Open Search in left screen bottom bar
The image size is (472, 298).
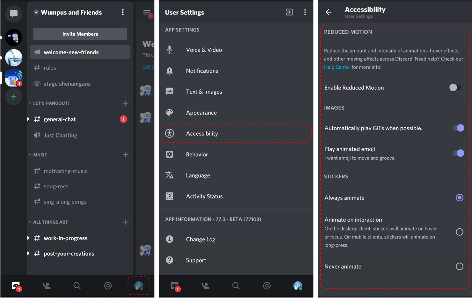coord(77,286)
